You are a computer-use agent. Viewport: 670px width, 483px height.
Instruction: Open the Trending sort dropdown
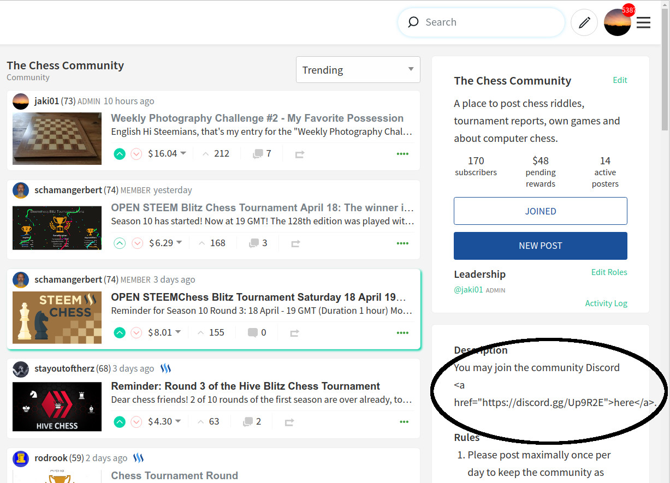(x=358, y=70)
